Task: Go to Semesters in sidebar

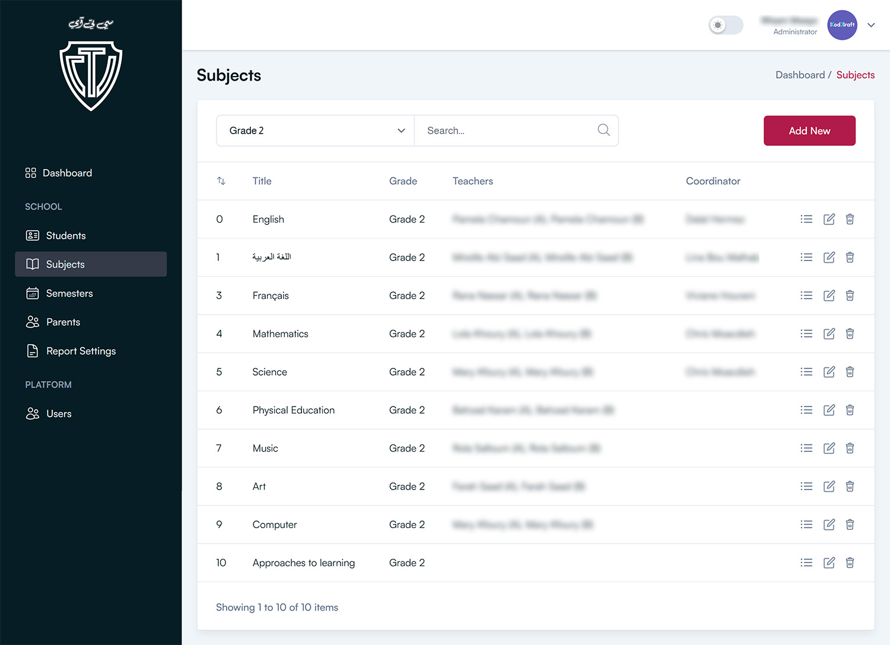Action: 69,293
